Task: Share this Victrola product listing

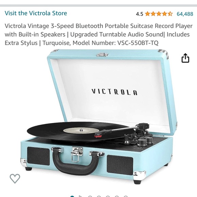Action: pos(185,58)
